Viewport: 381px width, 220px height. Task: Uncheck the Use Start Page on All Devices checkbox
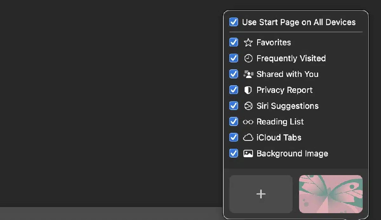234,22
